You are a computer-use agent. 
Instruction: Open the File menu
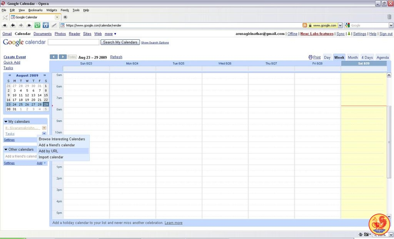pyautogui.click(x=4, y=10)
